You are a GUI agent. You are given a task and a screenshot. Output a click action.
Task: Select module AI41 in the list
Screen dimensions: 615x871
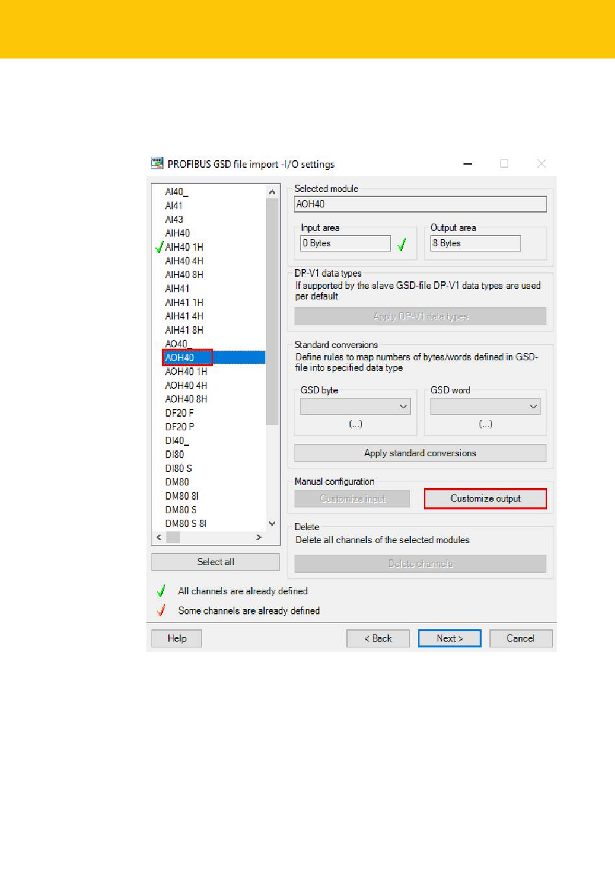click(x=173, y=205)
